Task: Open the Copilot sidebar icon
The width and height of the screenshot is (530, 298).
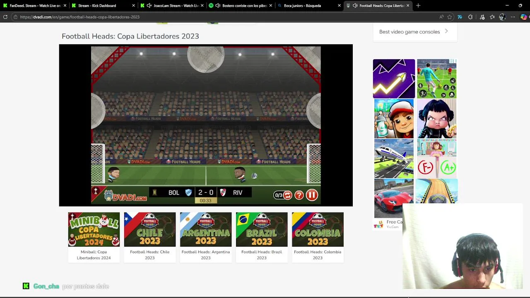Action: click(524, 17)
